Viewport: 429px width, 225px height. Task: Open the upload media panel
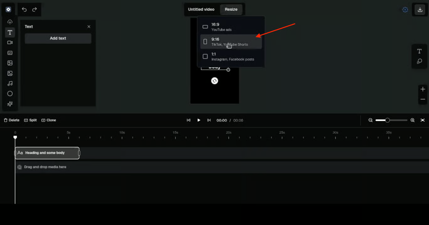point(10,22)
